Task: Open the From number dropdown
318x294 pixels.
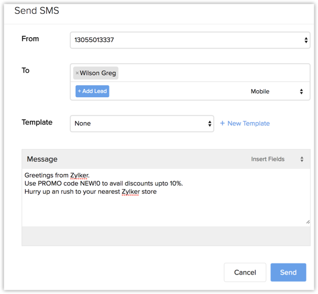Action: 190,40
